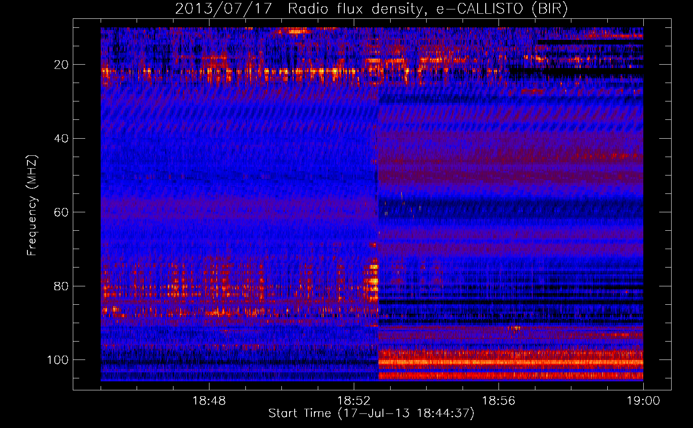Click the 18:48 time tick label
693x428 pixels.
click(x=209, y=401)
